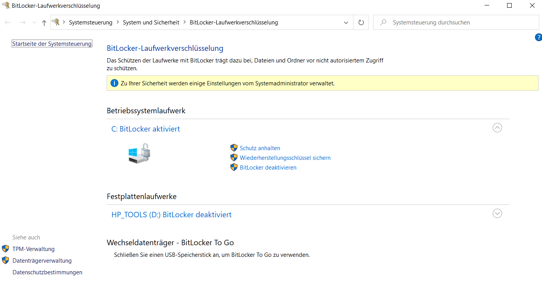Navigate to System und Sicherheit breadcrumb
Screen dimensions: 542x284
click(x=151, y=23)
